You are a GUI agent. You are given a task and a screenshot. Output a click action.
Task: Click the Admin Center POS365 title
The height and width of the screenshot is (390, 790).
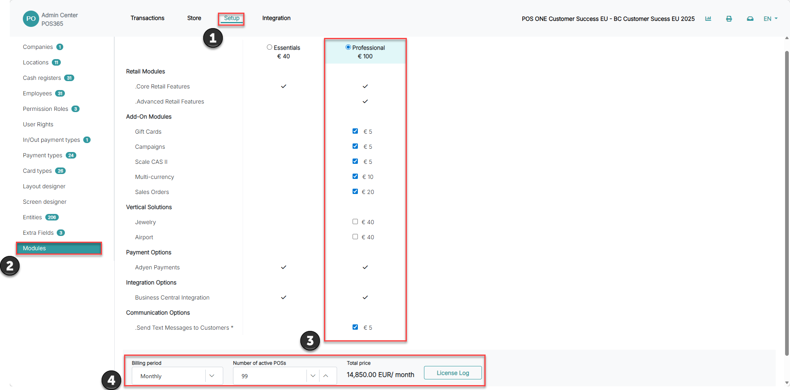(60, 19)
